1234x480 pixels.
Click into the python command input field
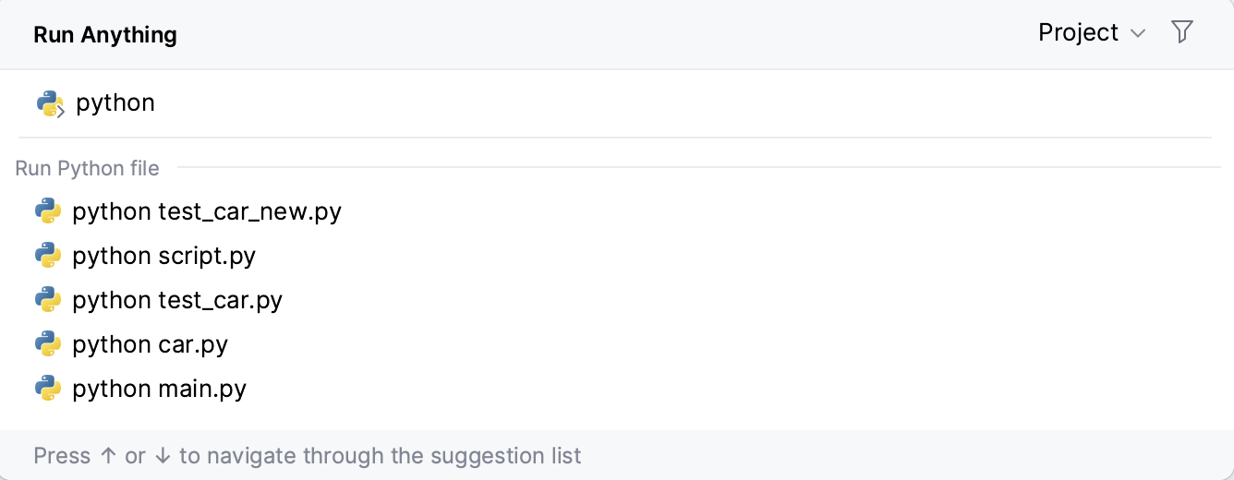coord(554,102)
